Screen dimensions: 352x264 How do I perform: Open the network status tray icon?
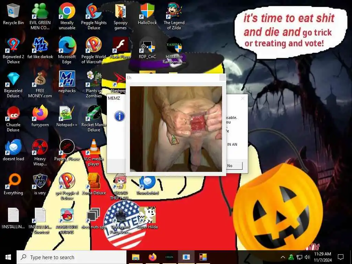(299, 257)
